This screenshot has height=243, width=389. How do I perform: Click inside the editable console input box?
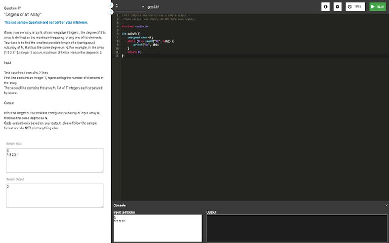pyautogui.click(x=157, y=228)
